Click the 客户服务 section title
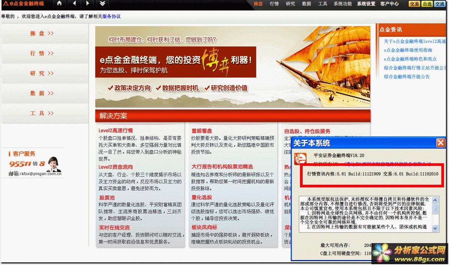The height and width of the screenshot is (265, 449). click(x=24, y=154)
